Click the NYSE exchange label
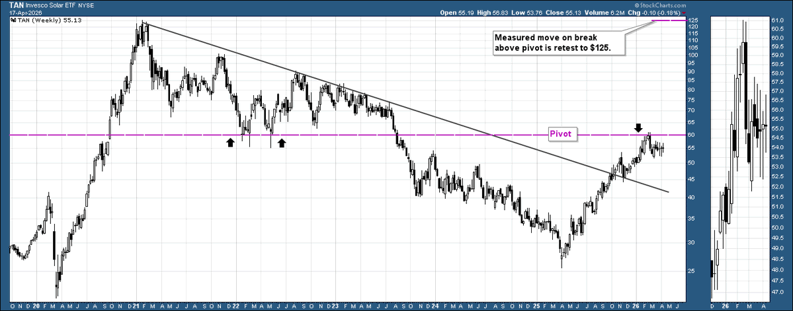 pos(86,7)
